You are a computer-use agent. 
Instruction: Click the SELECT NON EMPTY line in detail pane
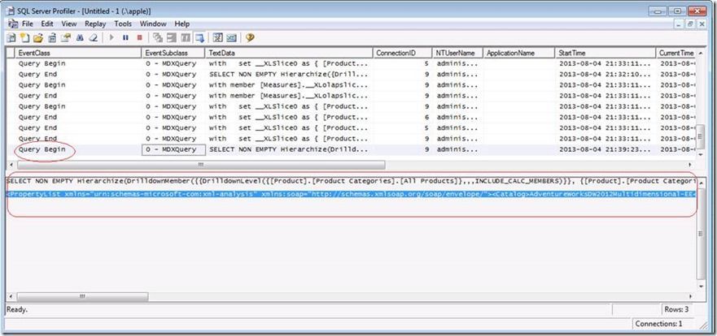[351, 181]
